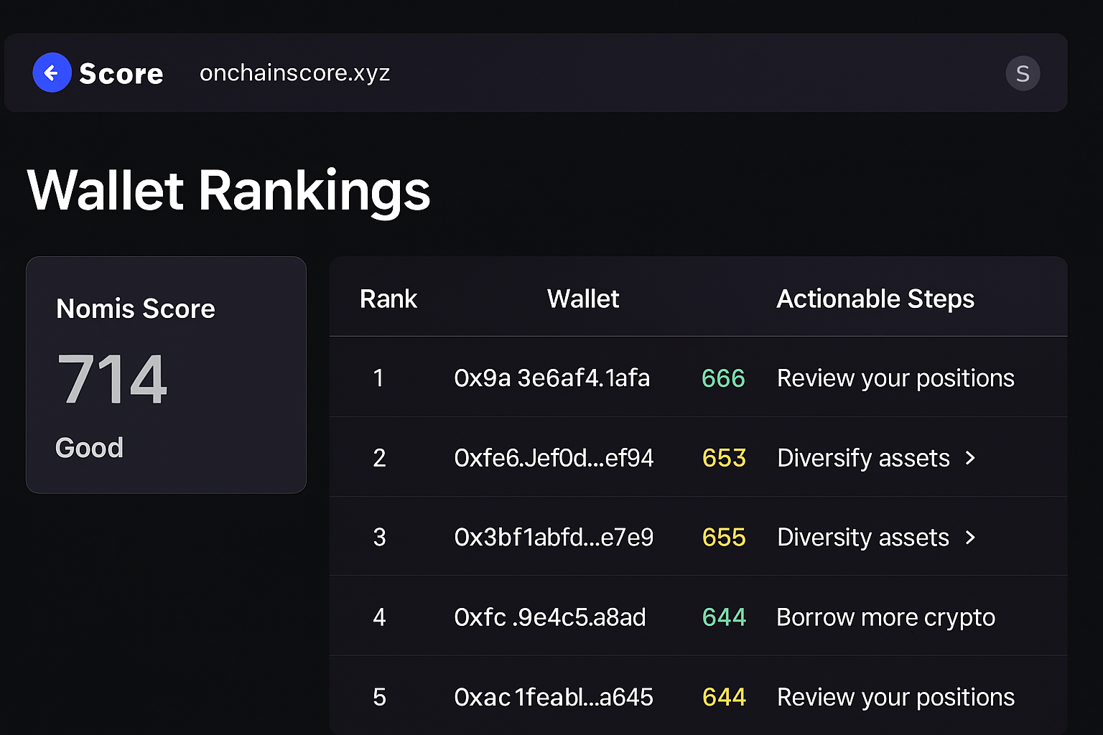The height and width of the screenshot is (735, 1103).
Task: Open the Borrow more crypto step
Action: tap(886, 617)
